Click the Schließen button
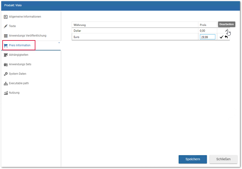This screenshot has width=242, height=169. tap(223, 159)
